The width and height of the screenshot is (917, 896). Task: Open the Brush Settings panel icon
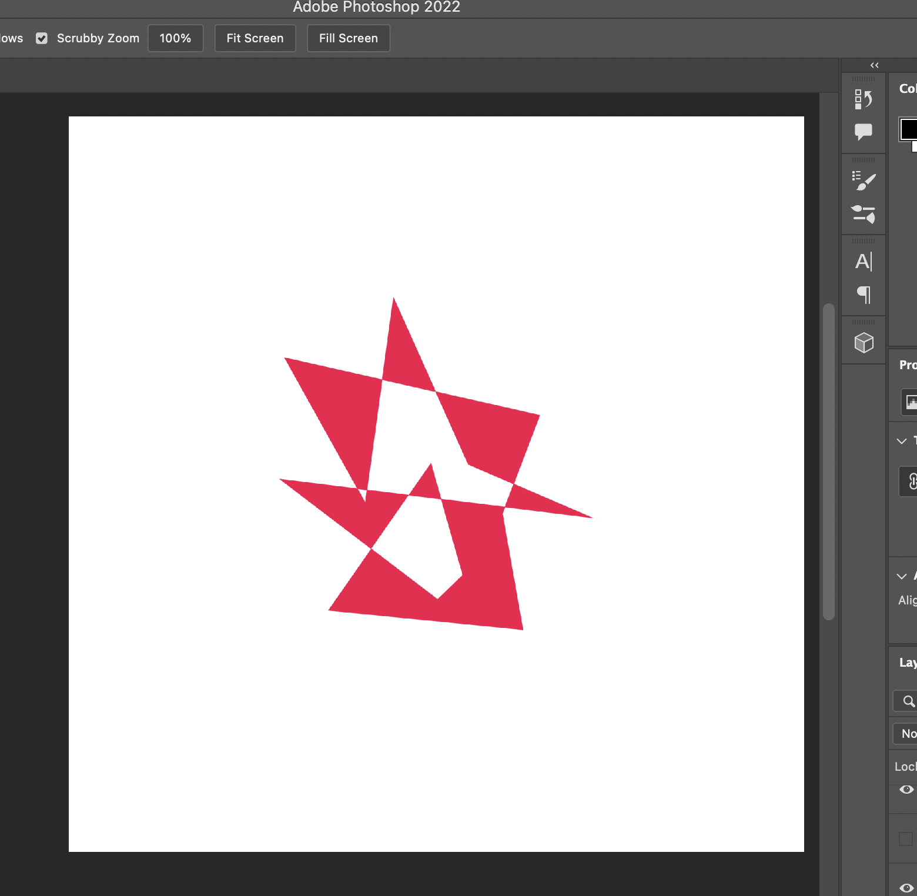(864, 215)
